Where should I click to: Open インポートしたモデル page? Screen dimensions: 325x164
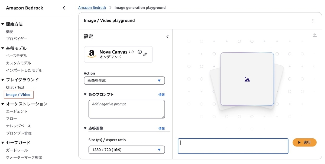(24, 70)
